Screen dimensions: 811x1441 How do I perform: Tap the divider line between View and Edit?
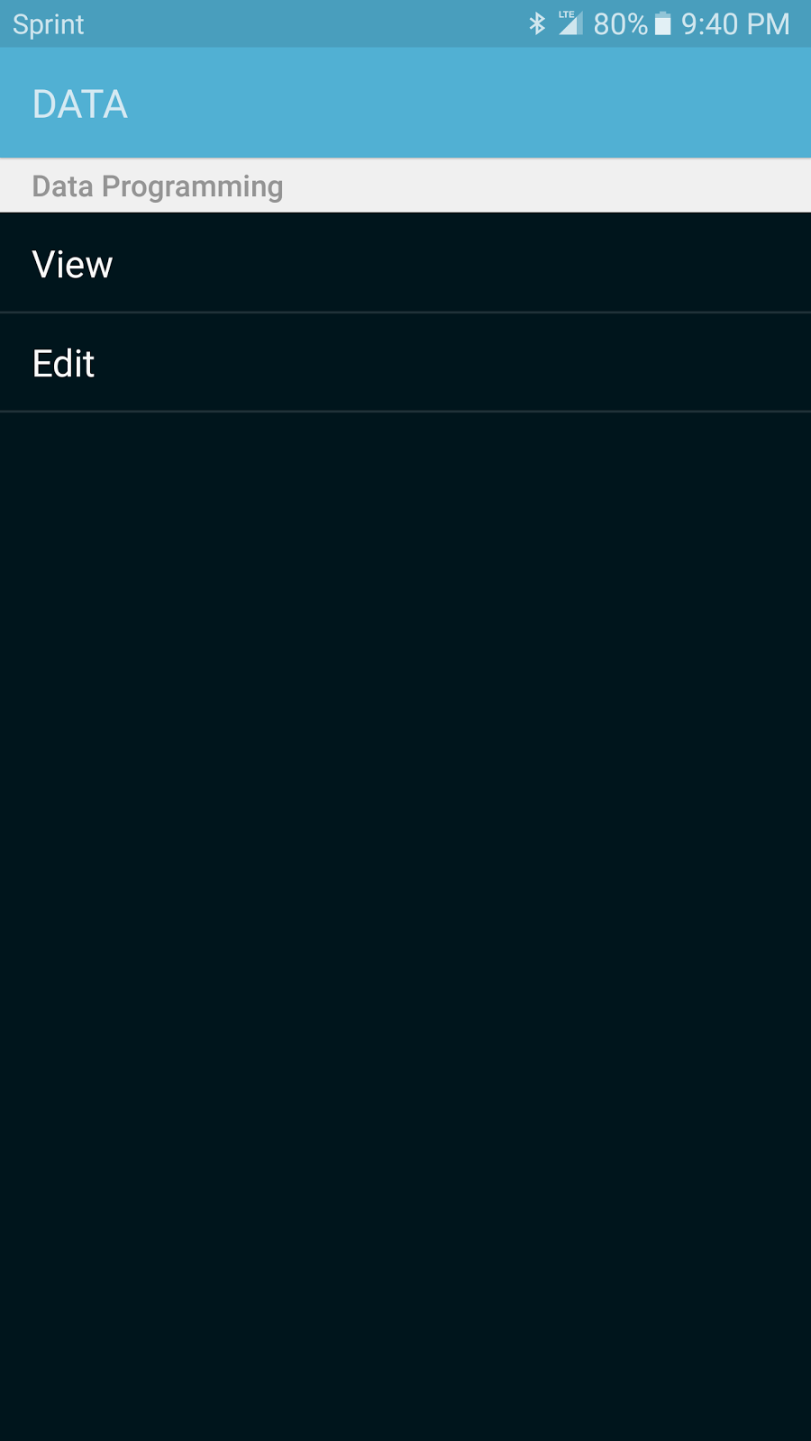pos(405,313)
